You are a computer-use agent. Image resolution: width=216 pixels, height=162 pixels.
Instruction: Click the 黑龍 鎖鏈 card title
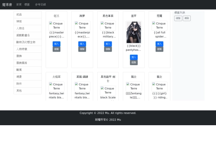82,77
